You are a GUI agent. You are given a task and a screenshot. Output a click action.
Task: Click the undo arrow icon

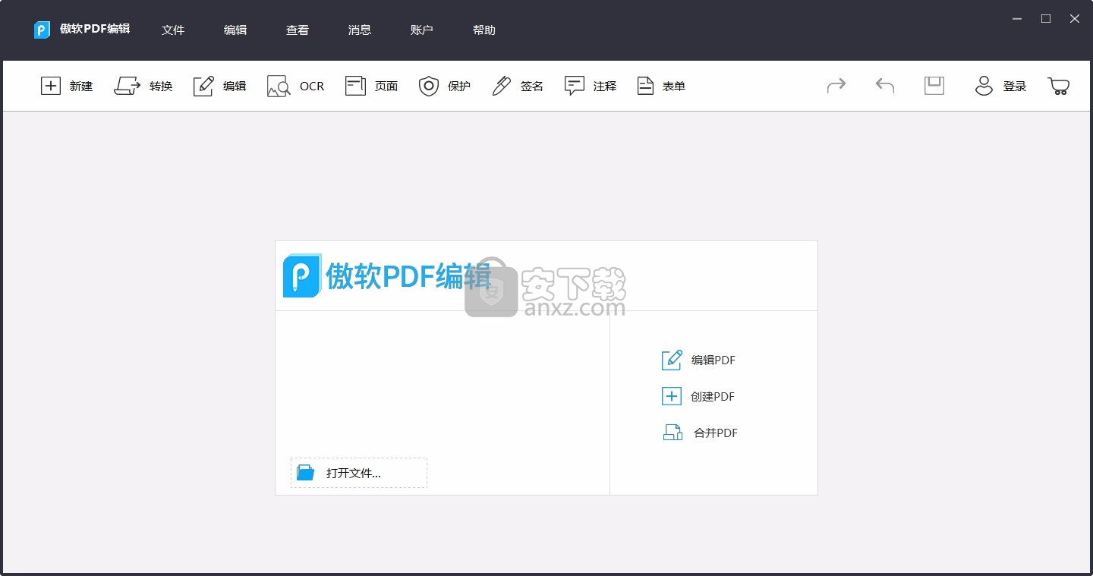click(885, 86)
